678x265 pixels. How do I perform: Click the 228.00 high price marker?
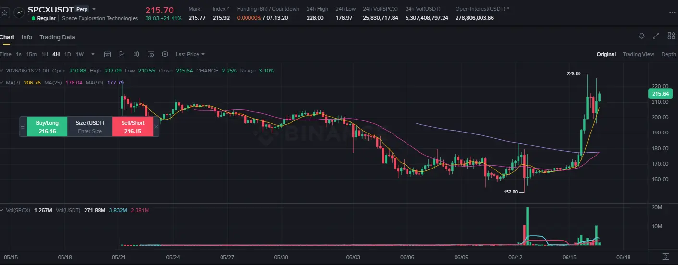click(x=574, y=74)
